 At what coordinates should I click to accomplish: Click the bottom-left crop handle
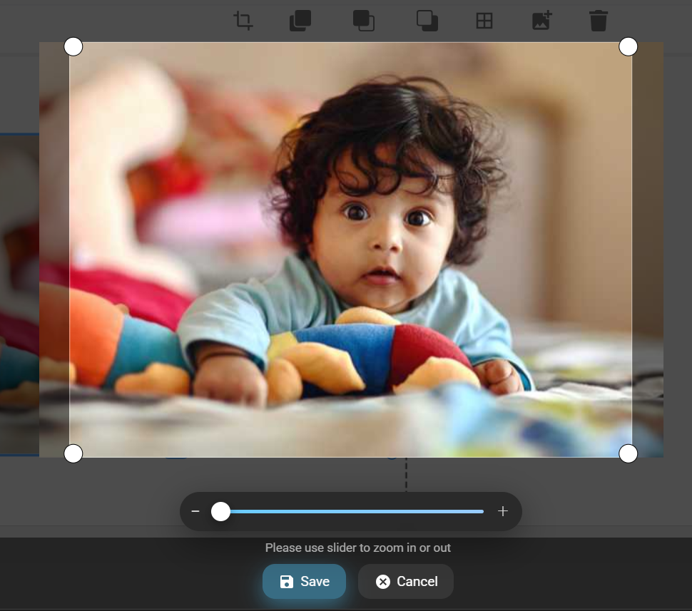coord(73,453)
